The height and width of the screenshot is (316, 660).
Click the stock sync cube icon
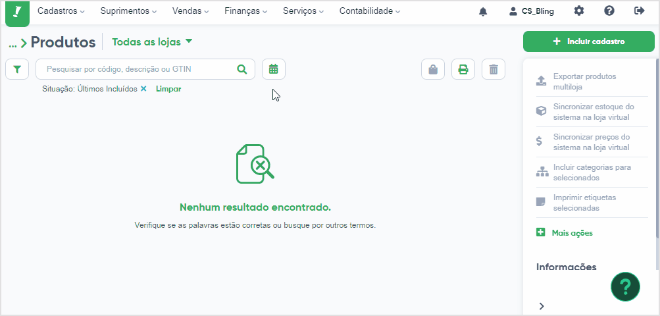tap(541, 111)
